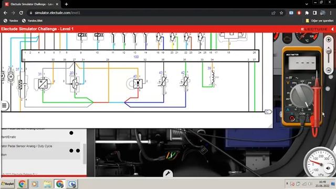Click component 43 thermistor symbol
Viewport: 336px width, 189px height.
click(x=163, y=81)
